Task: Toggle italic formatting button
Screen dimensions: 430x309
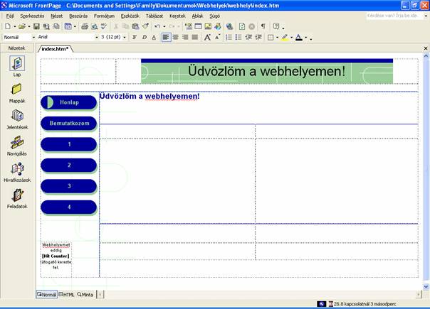Action: 145,37
